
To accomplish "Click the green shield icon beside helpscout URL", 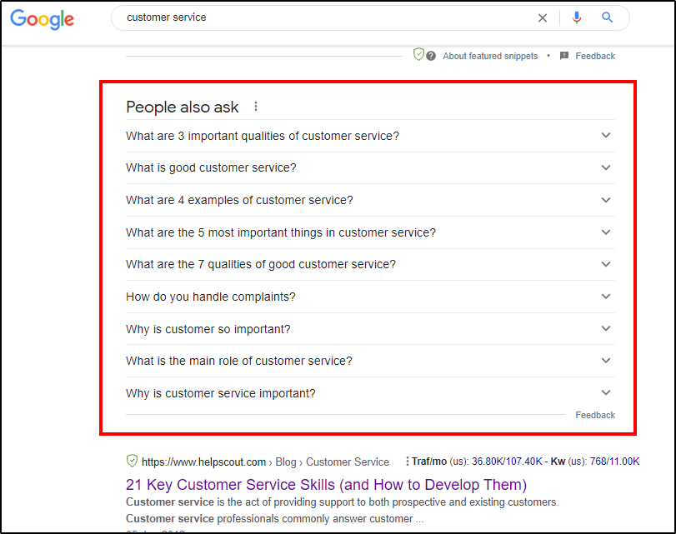I will 132,461.
